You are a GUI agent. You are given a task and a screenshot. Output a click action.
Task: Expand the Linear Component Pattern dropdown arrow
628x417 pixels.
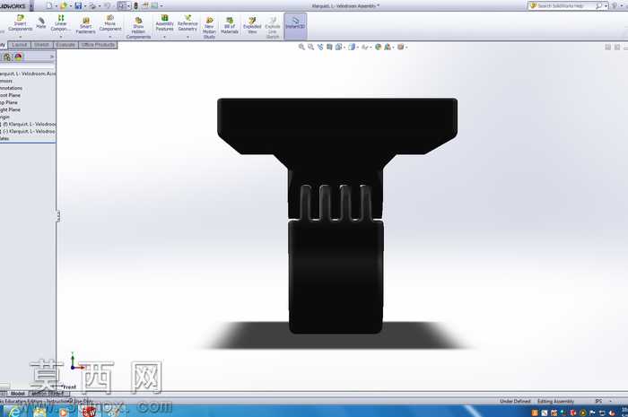[x=60, y=37]
